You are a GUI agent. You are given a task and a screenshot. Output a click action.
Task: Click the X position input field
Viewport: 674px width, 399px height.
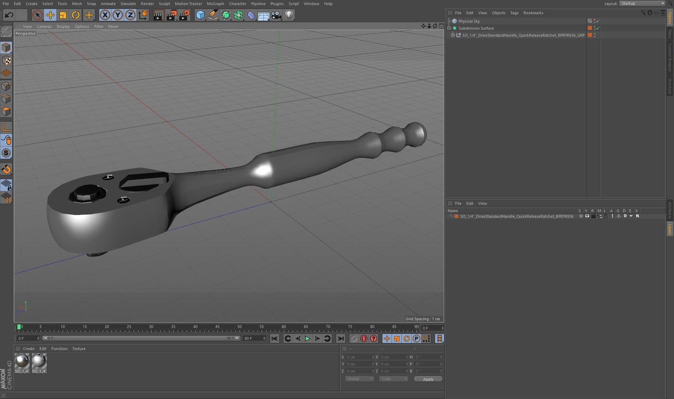(359, 357)
